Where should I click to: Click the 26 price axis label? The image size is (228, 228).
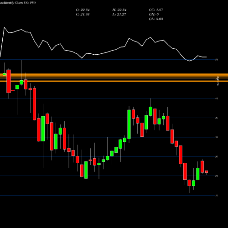click(217, 157)
